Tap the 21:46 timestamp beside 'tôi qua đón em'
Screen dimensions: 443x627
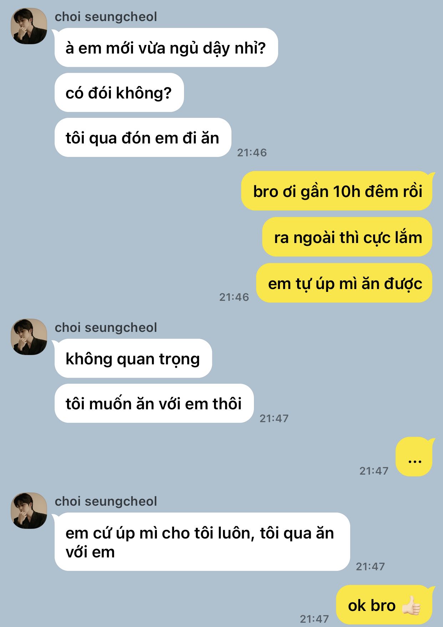(x=252, y=153)
